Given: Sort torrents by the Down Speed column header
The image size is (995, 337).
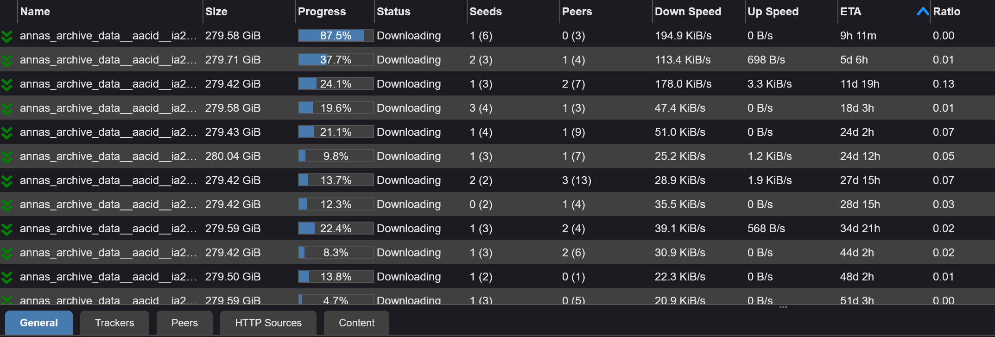Looking at the screenshot, I should tap(688, 12).
